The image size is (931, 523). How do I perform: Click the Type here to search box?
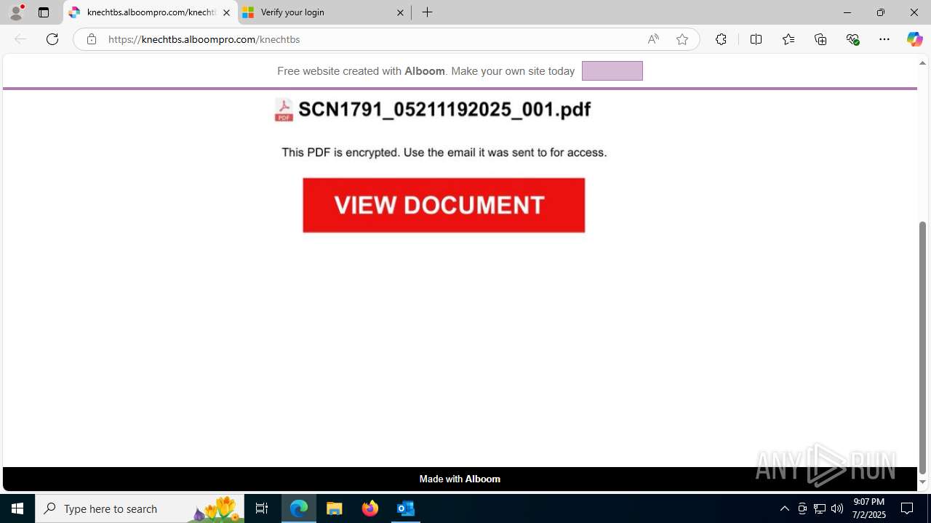tap(140, 508)
